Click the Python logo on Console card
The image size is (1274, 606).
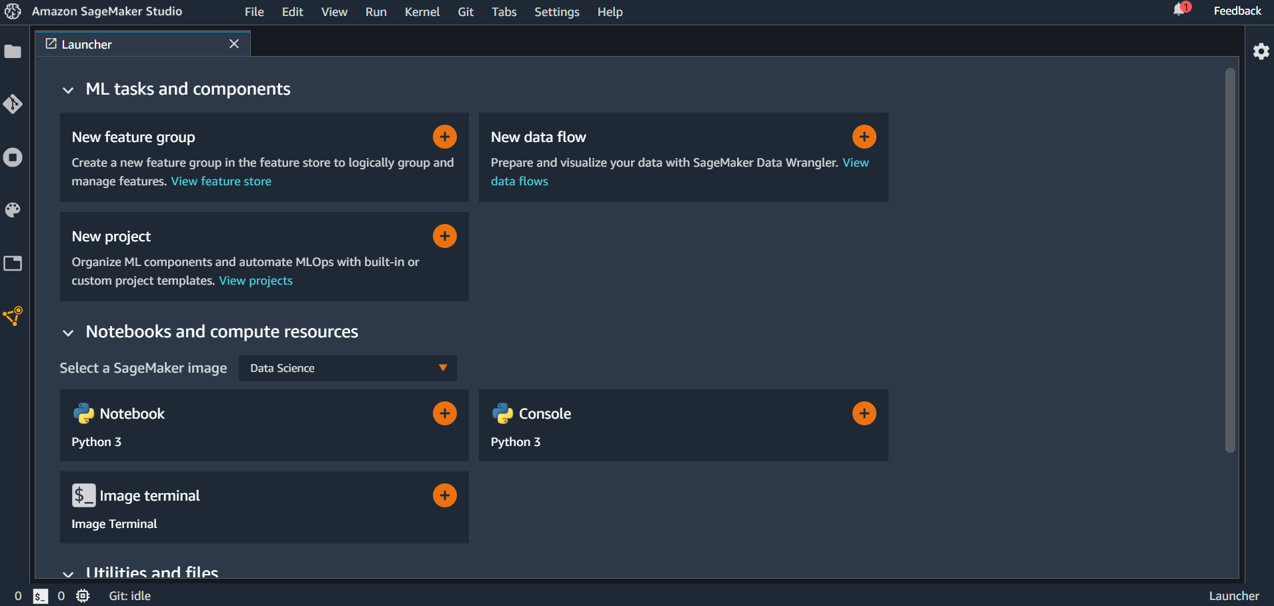click(x=502, y=413)
